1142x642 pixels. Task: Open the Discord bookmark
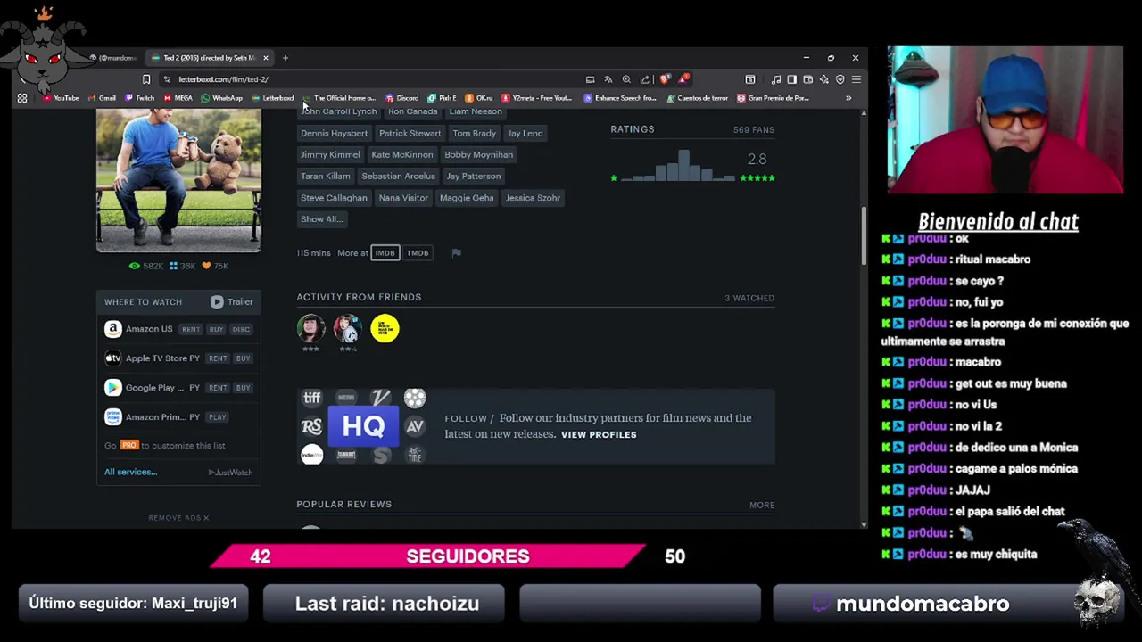[402, 98]
